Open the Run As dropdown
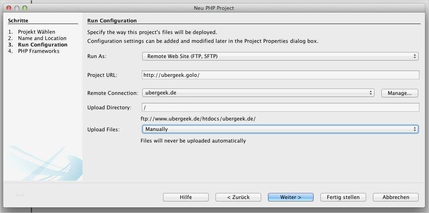Viewport: 429px width, 213px height. coord(280,56)
